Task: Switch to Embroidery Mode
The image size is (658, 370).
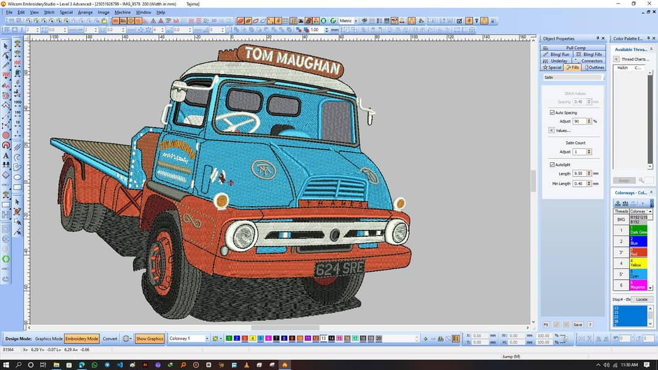Action: point(82,339)
